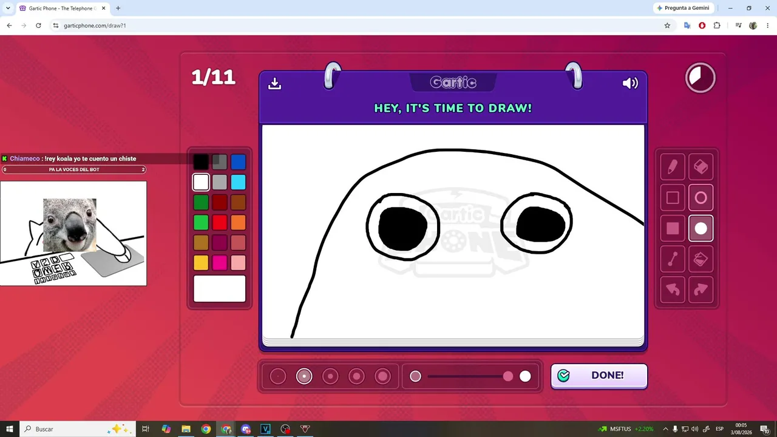Select the paint bucket Fill tool
This screenshot has height=437, width=777.
(701, 259)
